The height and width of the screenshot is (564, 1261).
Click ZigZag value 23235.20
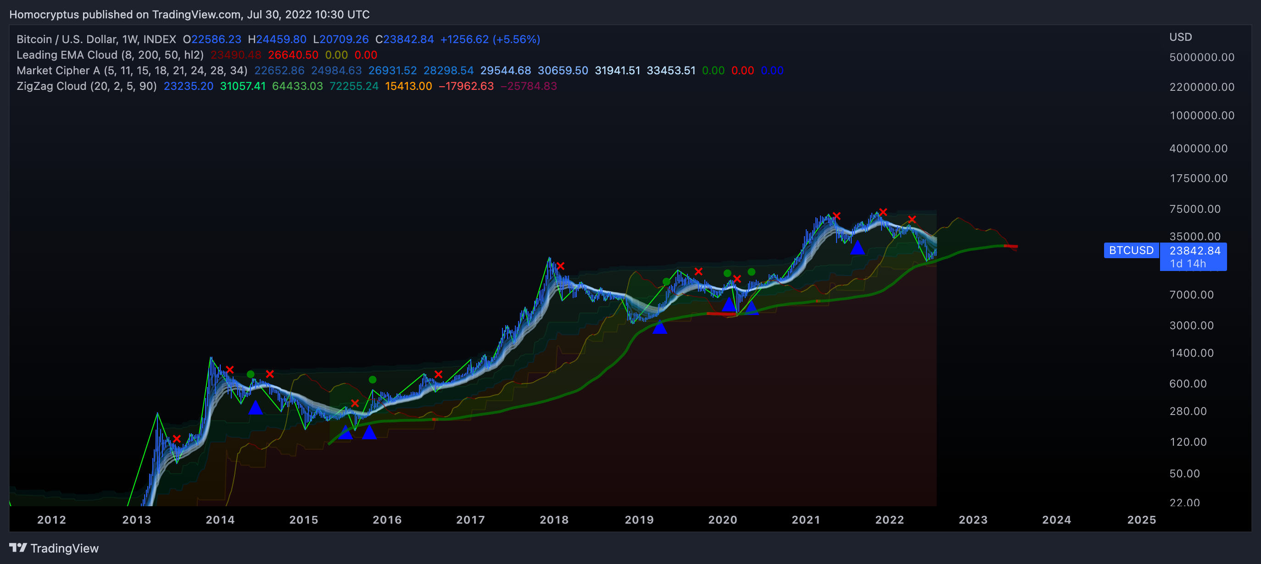click(189, 86)
